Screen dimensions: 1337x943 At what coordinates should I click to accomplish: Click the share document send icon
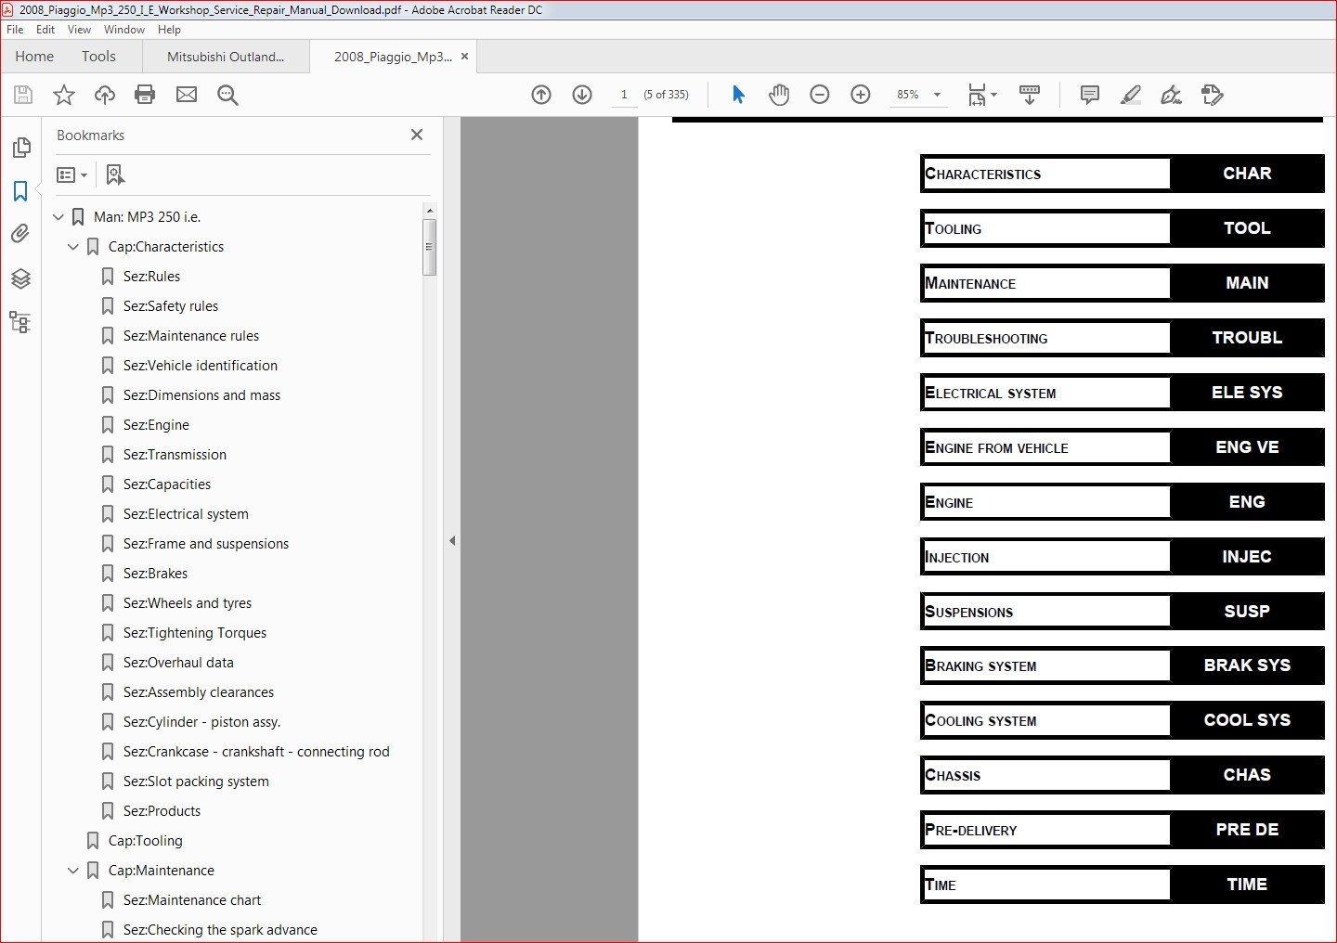pyautogui.click(x=1213, y=95)
